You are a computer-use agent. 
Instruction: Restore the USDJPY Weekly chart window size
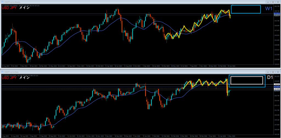(x=273, y=2)
